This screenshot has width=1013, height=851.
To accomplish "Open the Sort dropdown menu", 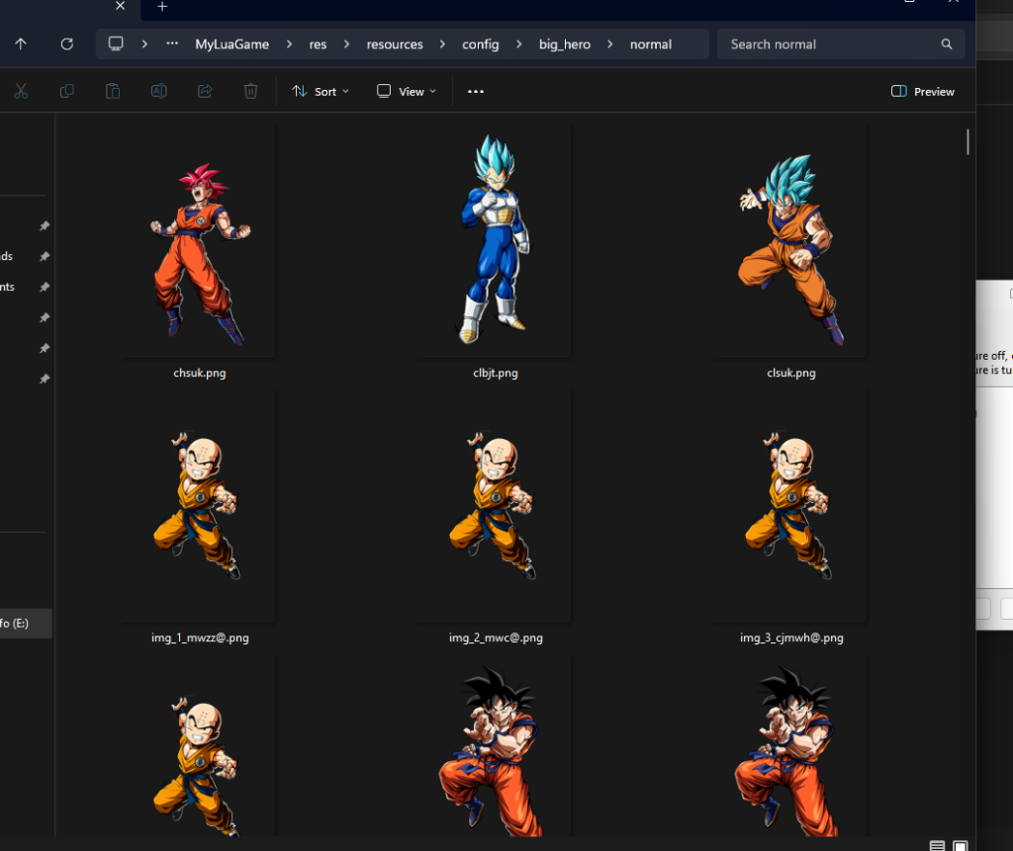I will click(321, 91).
